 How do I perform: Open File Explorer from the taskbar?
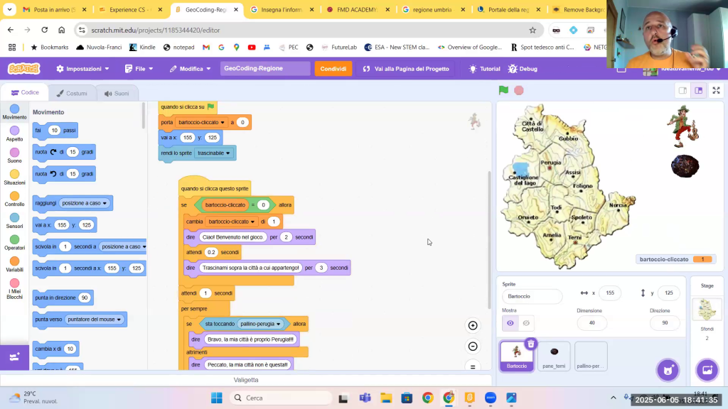(x=386, y=398)
